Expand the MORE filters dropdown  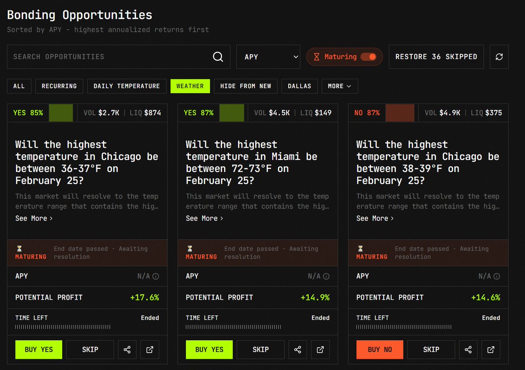(339, 86)
